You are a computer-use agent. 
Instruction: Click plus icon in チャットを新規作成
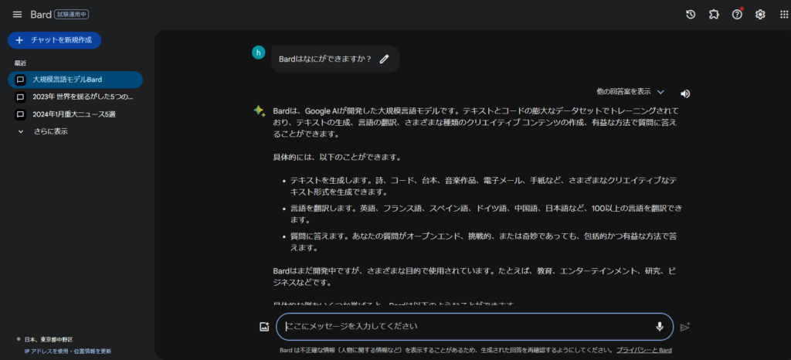19,40
